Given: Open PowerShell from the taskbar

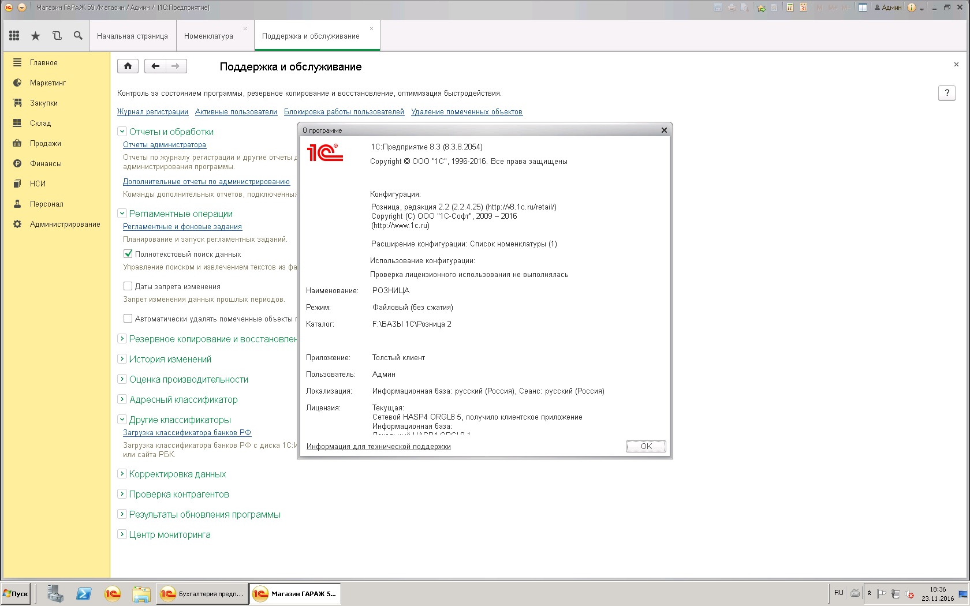Looking at the screenshot, I should coord(84,593).
